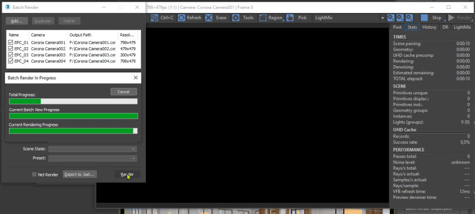
Task: Open the Tools gear icon
Action: point(236,18)
